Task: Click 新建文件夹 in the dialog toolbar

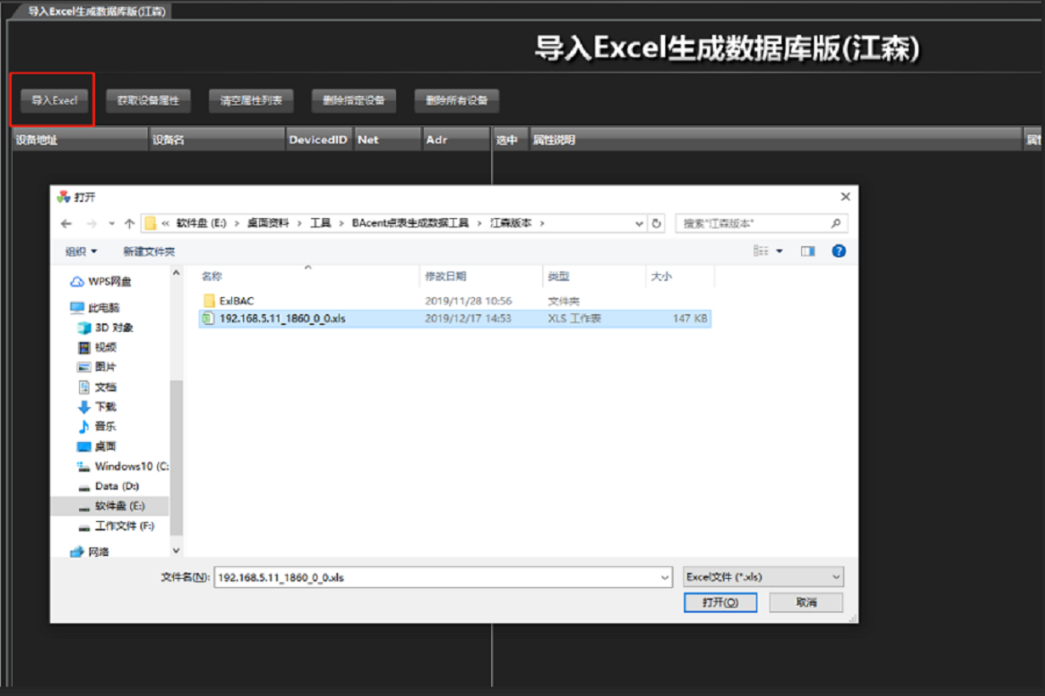Action: 149,251
